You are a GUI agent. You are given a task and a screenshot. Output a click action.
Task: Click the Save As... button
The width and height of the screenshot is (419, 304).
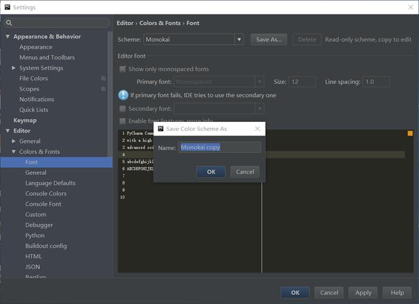[269, 39]
